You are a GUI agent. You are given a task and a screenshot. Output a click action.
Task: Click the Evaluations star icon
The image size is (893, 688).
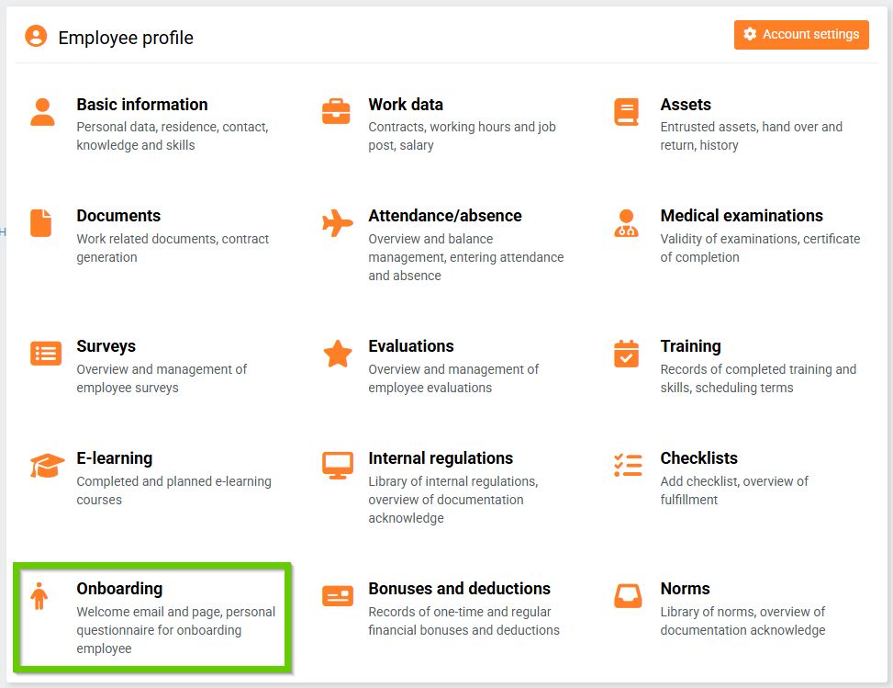338,354
